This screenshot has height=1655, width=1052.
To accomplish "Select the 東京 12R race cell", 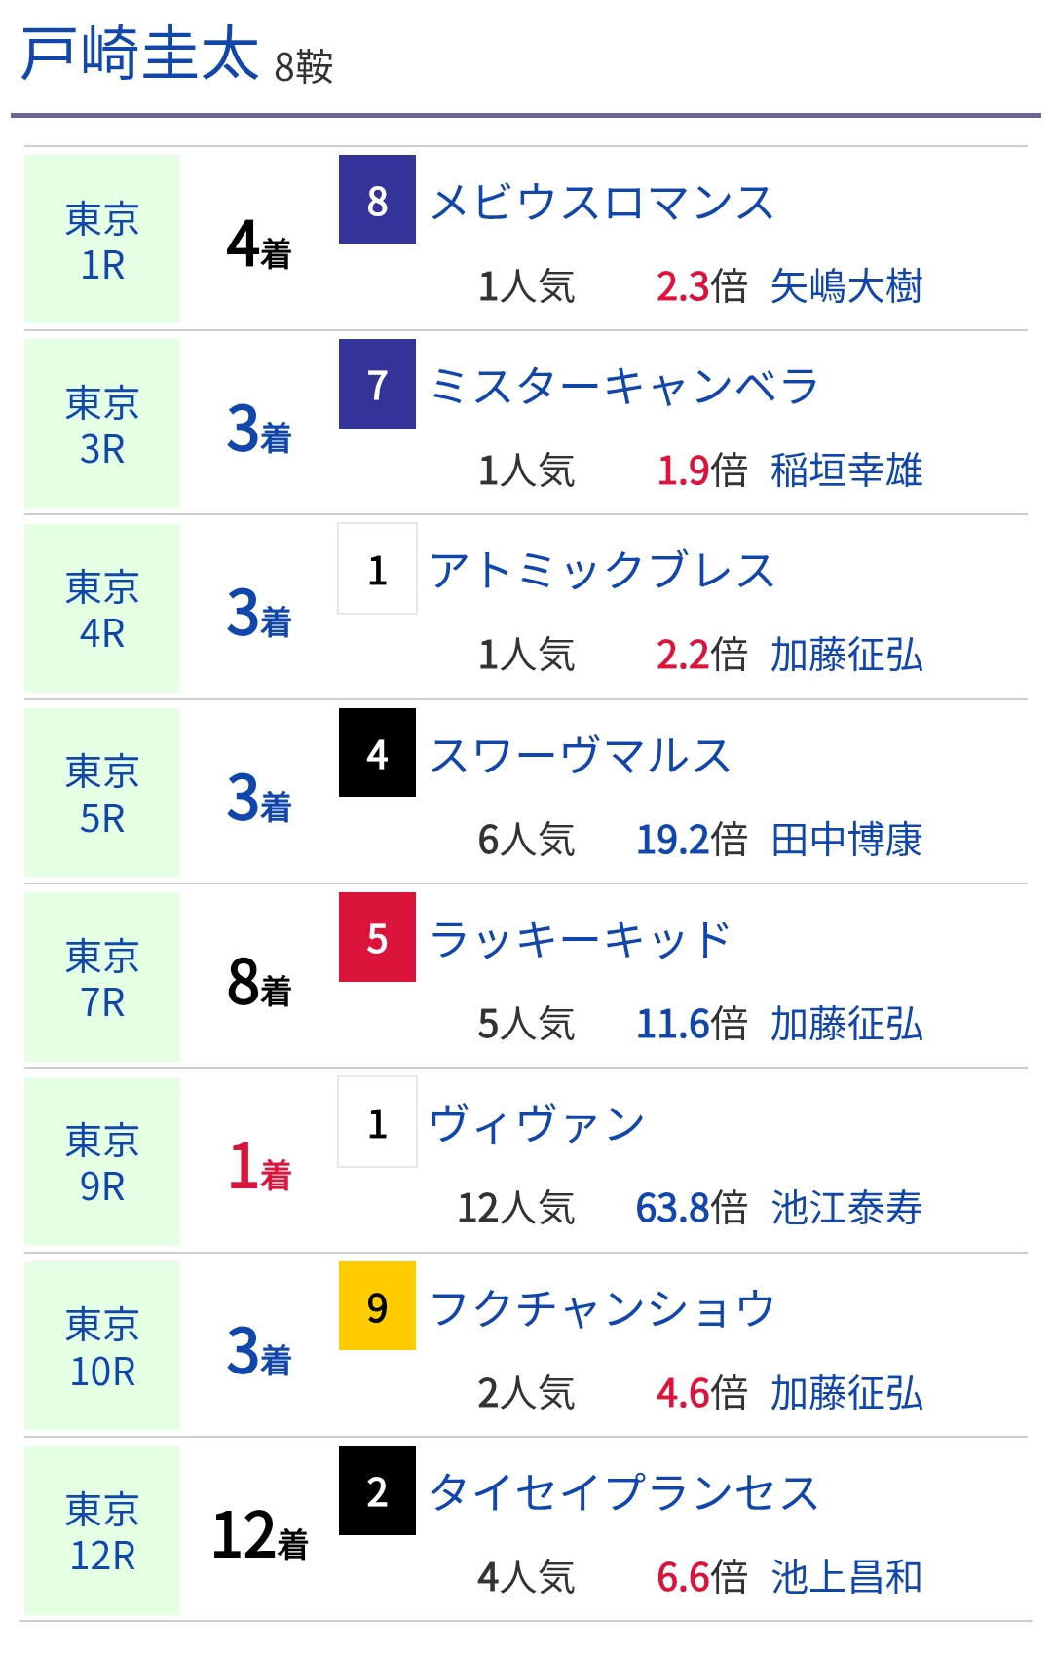I will tap(102, 1530).
